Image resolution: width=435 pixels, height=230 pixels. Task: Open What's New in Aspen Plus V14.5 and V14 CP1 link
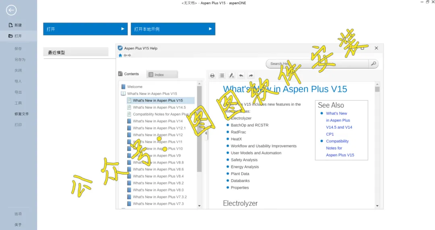point(339,123)
